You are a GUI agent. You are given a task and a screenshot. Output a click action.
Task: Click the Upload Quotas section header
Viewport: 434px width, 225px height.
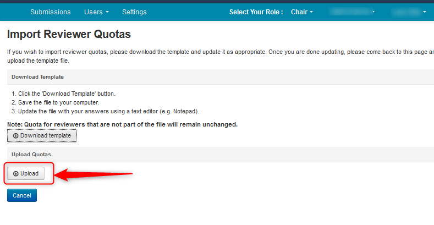coord(31,154)
